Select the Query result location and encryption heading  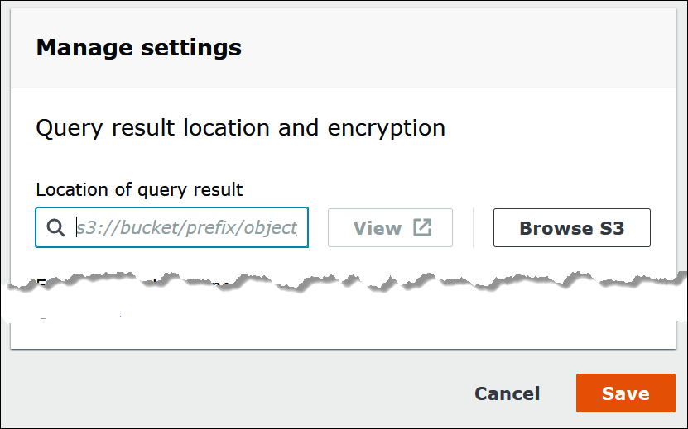click(241, 128)
